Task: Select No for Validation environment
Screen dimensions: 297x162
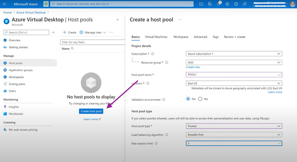Action: point(188,99)
